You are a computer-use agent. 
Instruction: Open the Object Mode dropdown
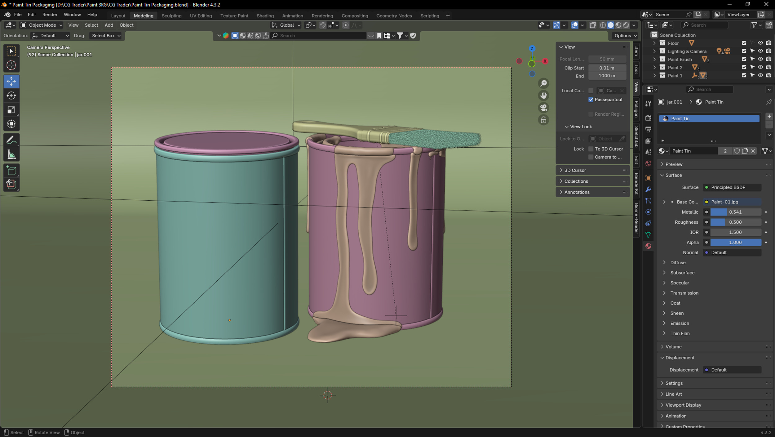pyautogui.click(x=41, y=25)
